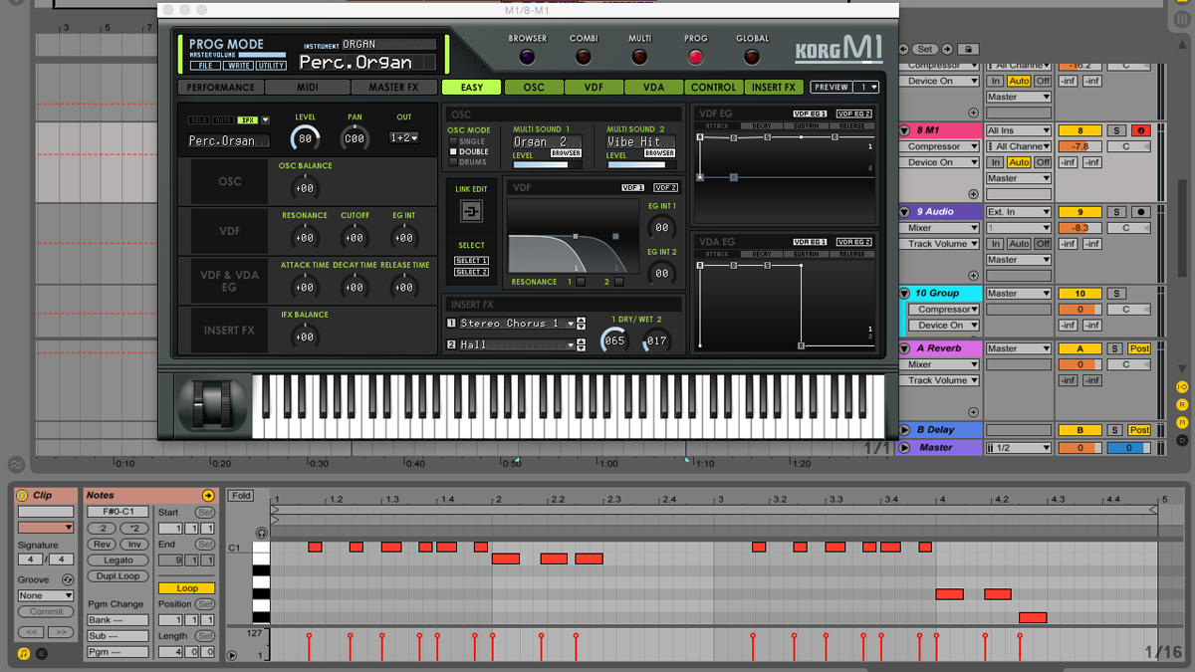Adjust the Pan knob showing C00

(x=355, y=138)
